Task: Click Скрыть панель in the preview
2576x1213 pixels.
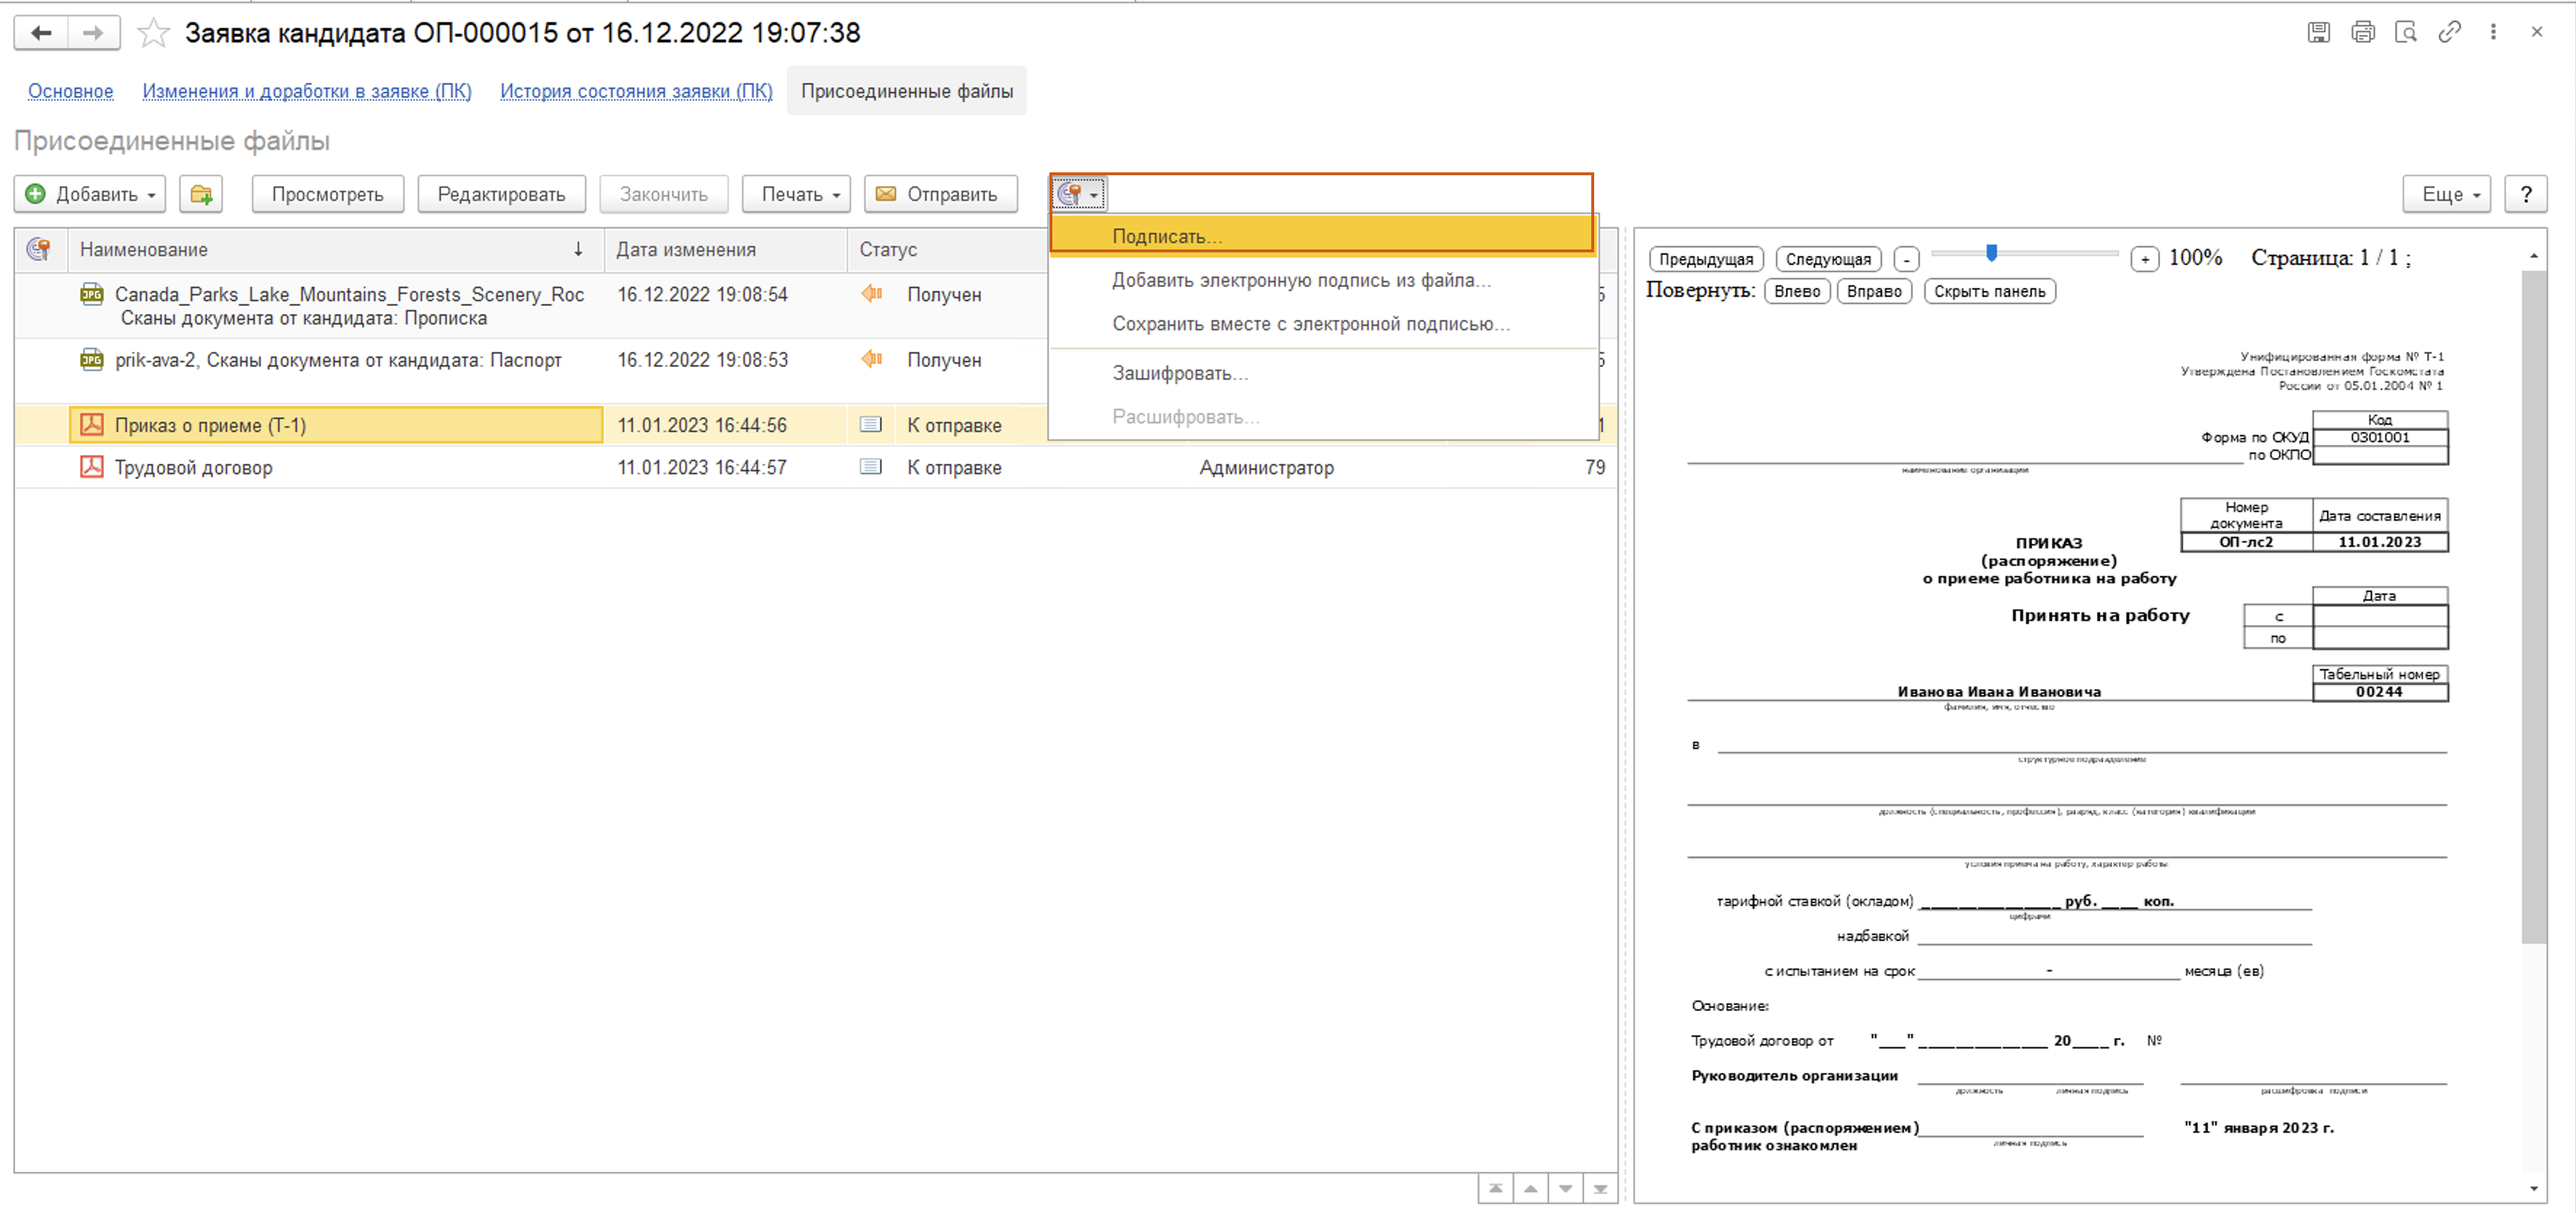Action: pos(1989,291)
